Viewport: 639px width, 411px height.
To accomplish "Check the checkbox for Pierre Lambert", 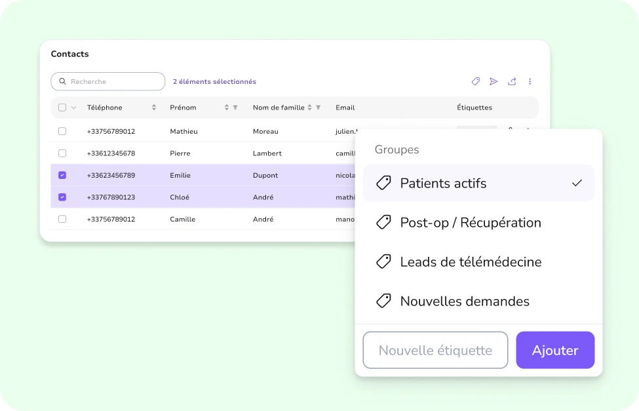I will tap(62, 153).
